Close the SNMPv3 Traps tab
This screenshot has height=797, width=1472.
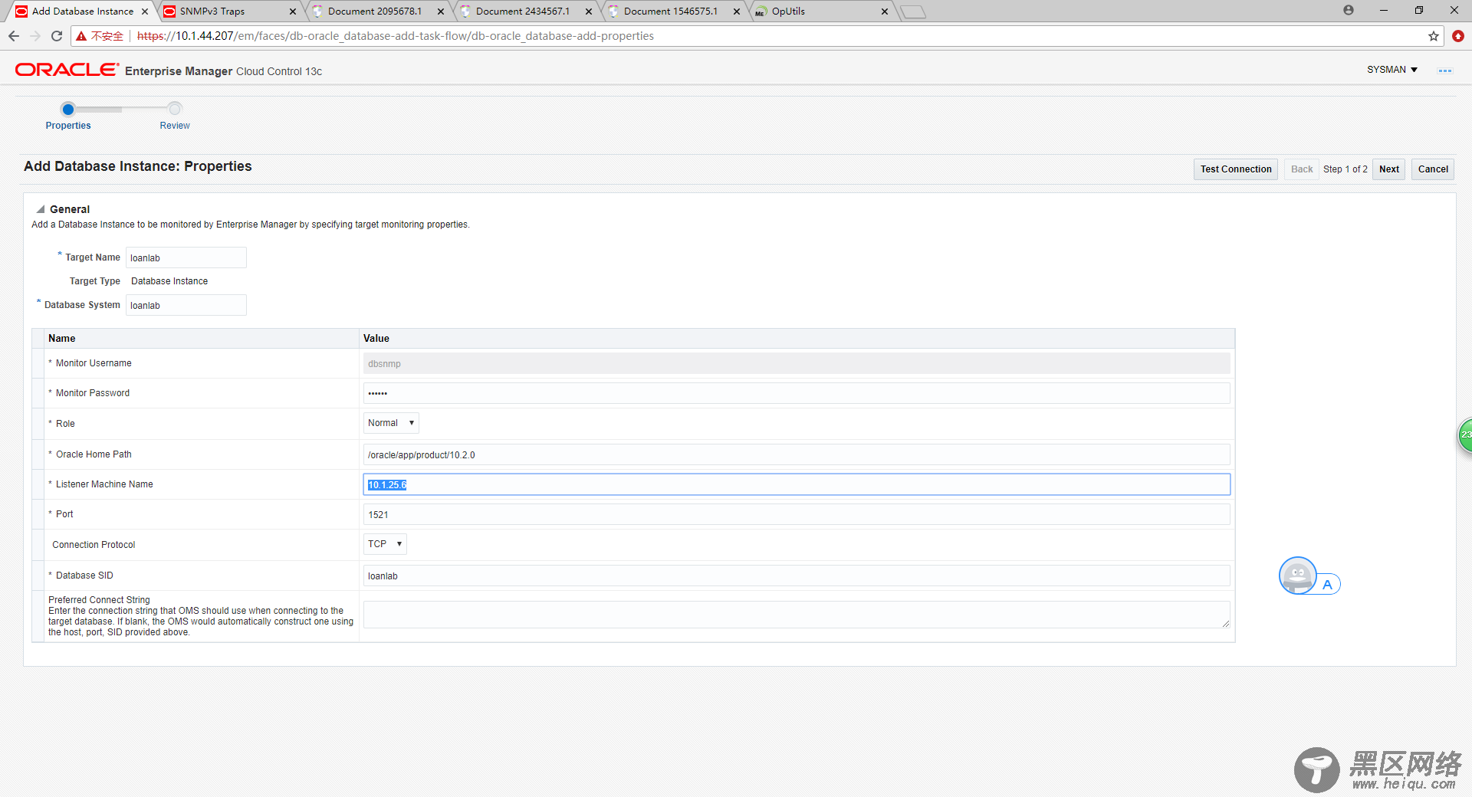click(293, 11)
